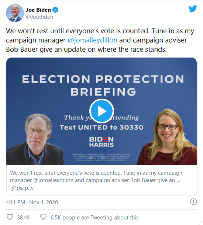This screenshot has width=203, height=225.
Task: Click the Twitter bird logo
Action: click(x=193, y=9)
